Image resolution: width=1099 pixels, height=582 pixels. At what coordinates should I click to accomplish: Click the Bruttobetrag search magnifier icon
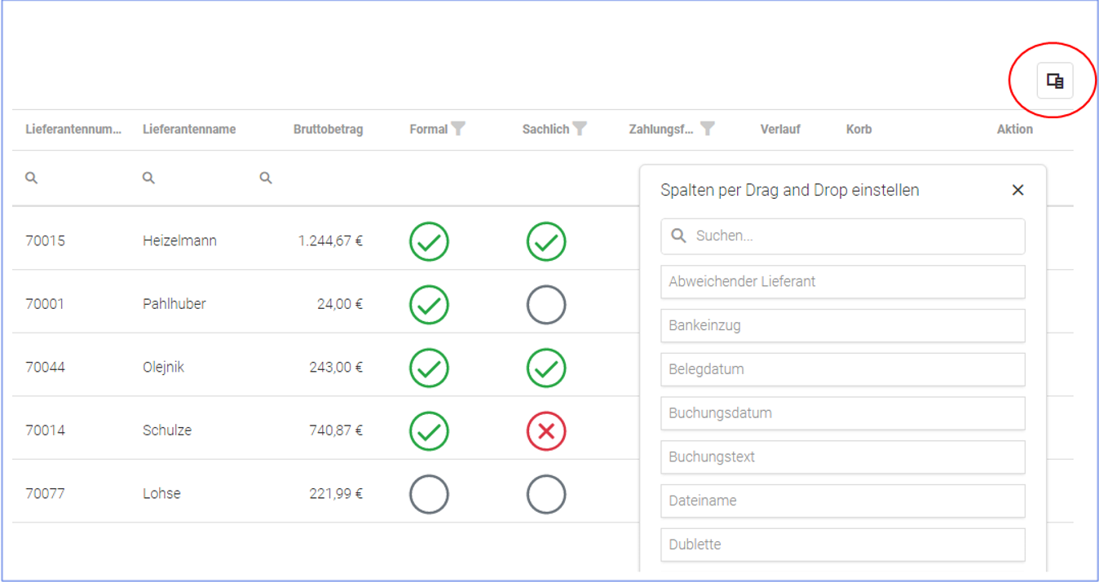[x=266, y=178]
